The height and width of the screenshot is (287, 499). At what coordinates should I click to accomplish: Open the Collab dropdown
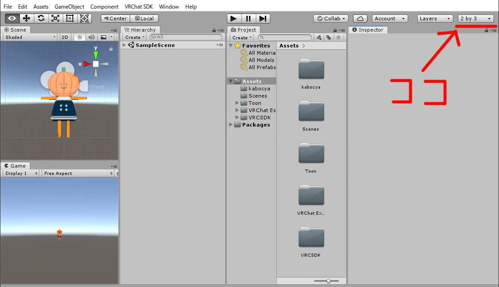coord(331,19)
